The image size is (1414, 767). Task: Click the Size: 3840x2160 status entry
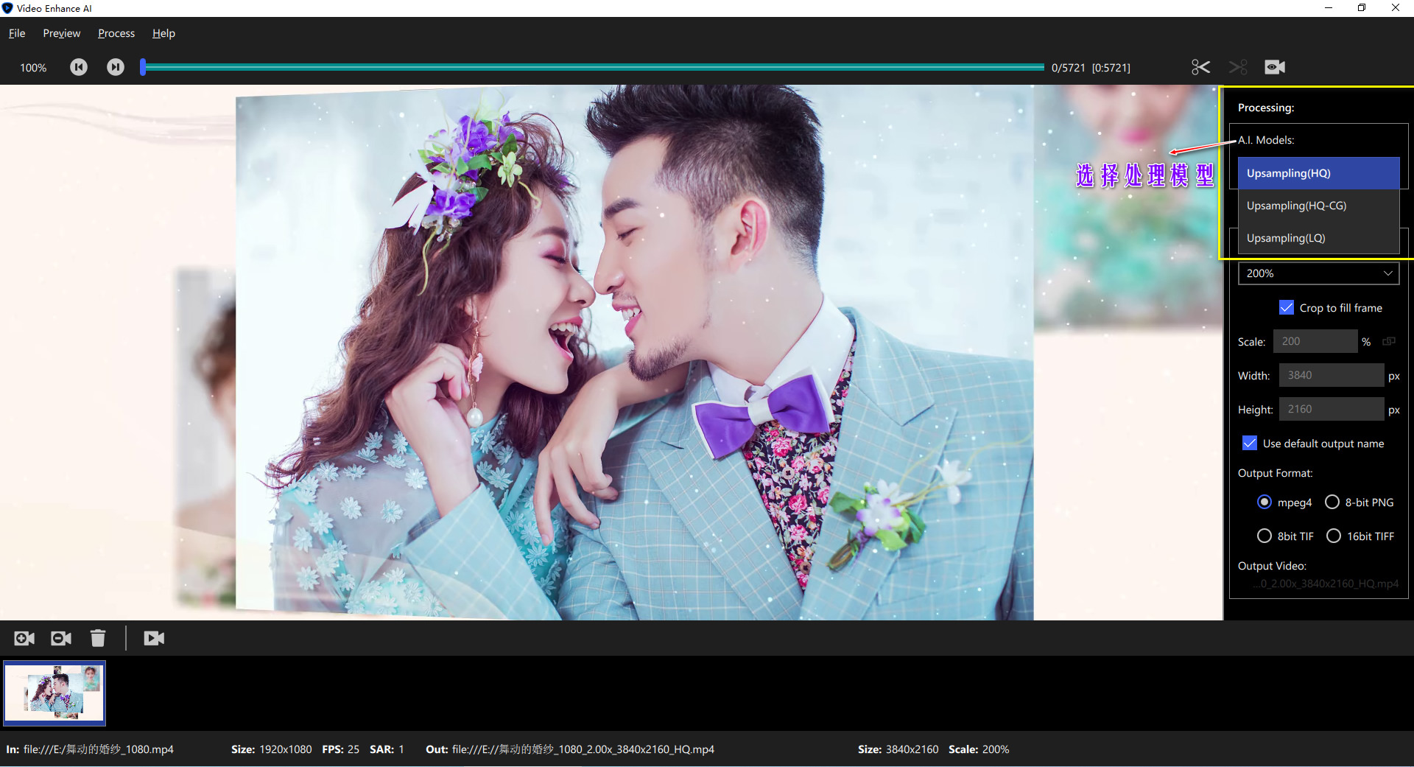pyautogui.click(x=898, y=749)
